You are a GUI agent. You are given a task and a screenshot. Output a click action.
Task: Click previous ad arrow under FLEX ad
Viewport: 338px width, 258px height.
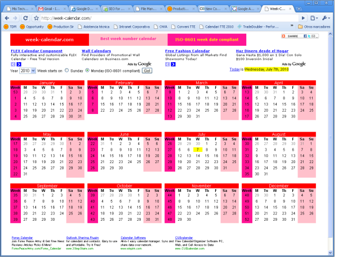[13, 64]
